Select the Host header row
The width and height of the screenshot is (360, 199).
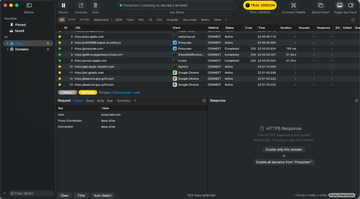tap(131, 115)
